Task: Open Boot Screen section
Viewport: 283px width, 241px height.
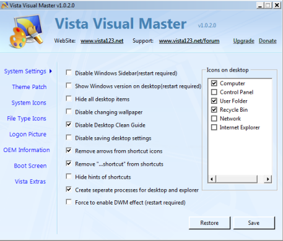Action: [x=30, y=166]
